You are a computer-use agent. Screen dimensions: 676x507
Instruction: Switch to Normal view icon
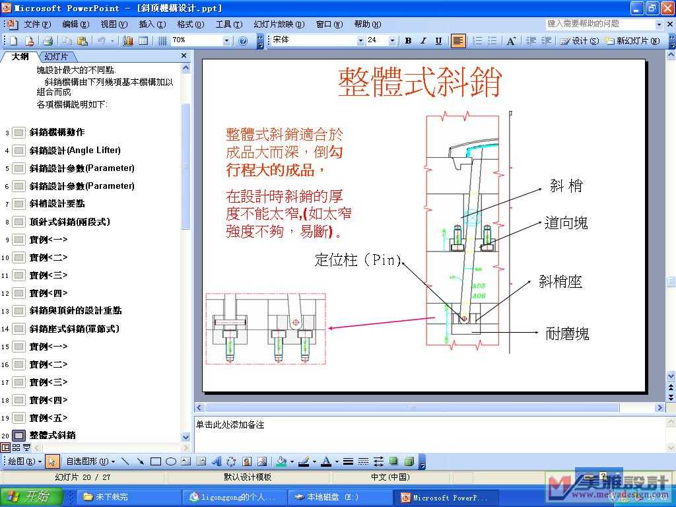click(x=5, y=448)
